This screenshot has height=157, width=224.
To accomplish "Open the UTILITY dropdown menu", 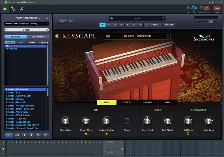I will (65, 21).
